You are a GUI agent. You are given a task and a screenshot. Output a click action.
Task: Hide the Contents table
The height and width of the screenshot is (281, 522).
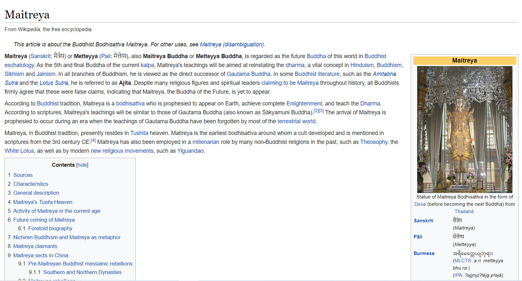82,165
